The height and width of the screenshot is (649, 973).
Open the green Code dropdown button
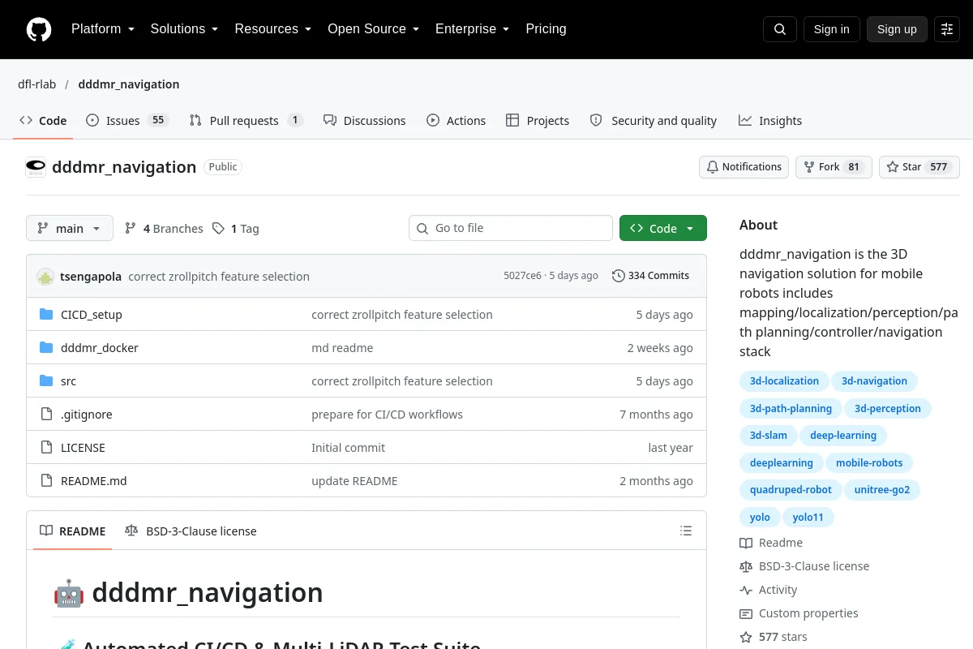(x=663, y=229)
